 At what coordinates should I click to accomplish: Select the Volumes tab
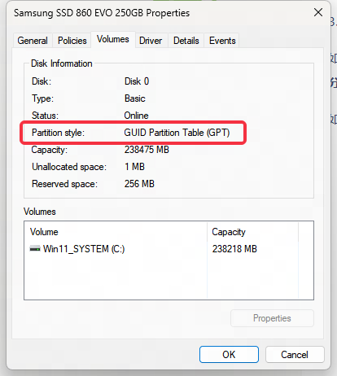point(113,39)
